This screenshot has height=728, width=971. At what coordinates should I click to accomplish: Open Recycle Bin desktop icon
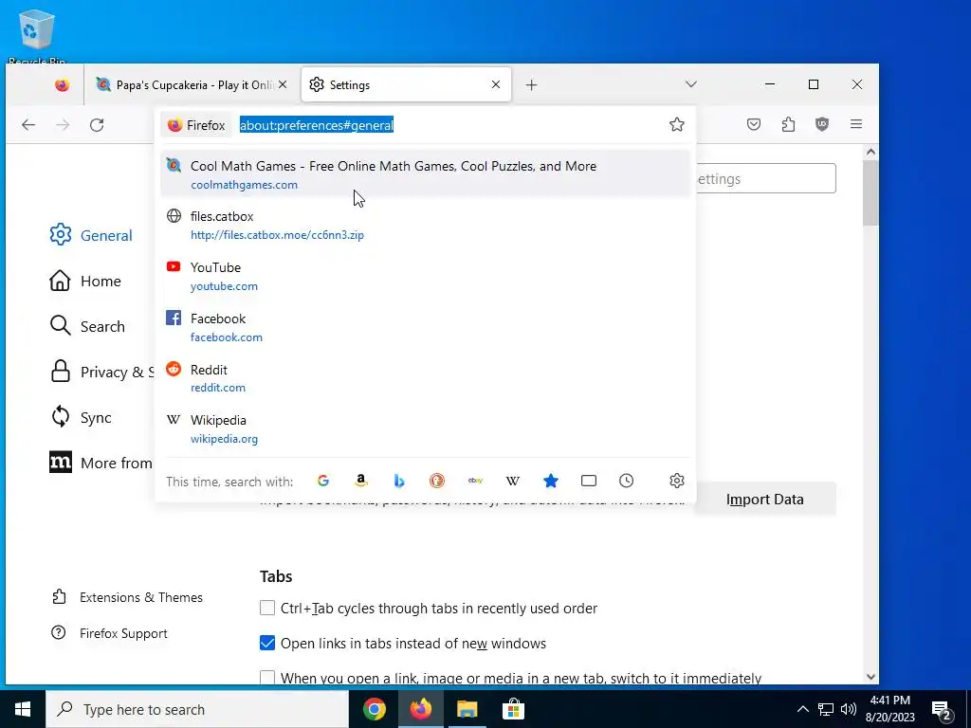[x=37, y=36]
